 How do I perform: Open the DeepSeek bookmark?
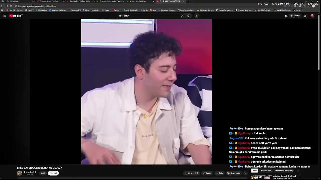[x=167, y=10]
